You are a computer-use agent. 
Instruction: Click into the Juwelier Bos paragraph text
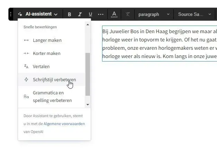[x=160, y=44]
